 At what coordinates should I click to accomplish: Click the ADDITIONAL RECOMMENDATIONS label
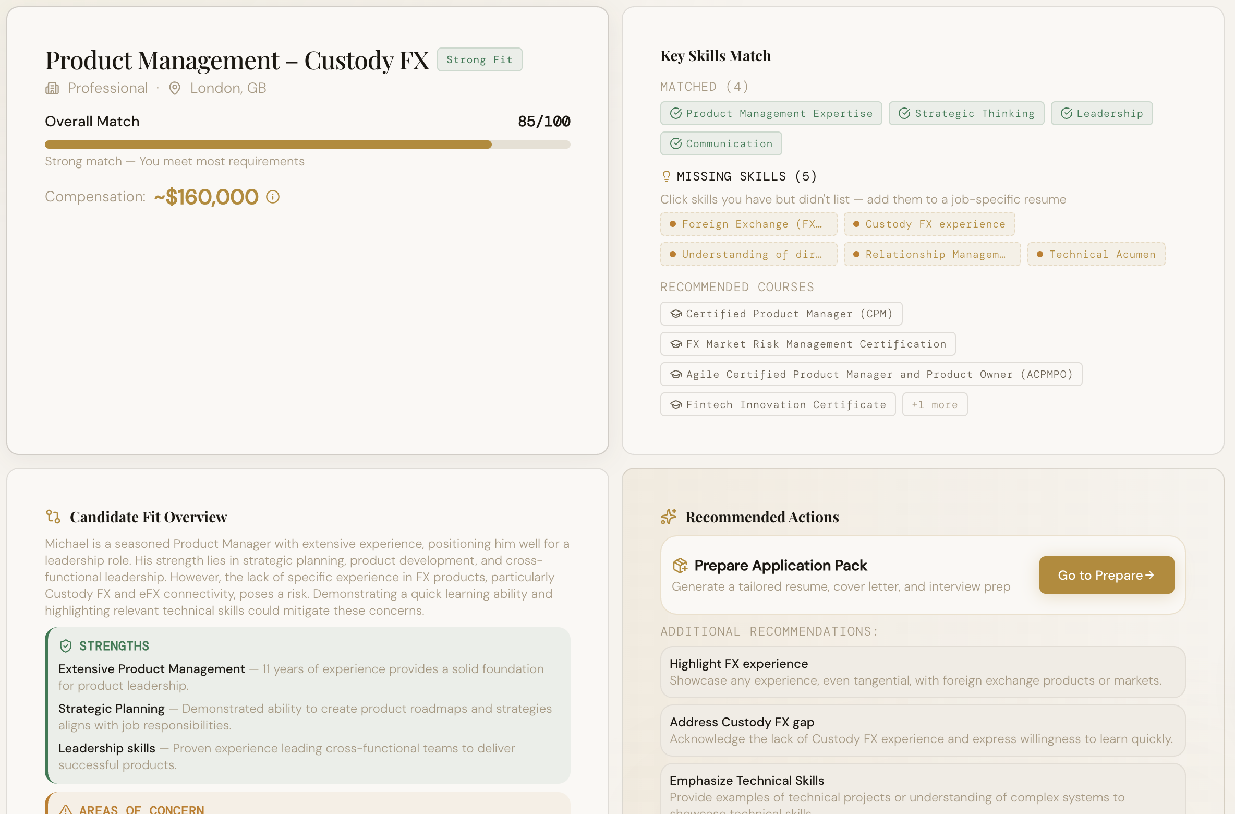[x=769, y=631]
